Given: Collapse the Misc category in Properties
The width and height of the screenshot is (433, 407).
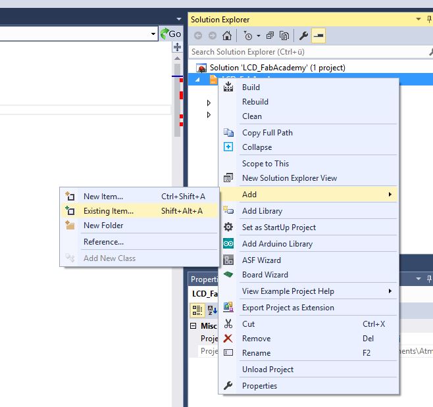Looking at the screenshot, I should pos(193,326).
